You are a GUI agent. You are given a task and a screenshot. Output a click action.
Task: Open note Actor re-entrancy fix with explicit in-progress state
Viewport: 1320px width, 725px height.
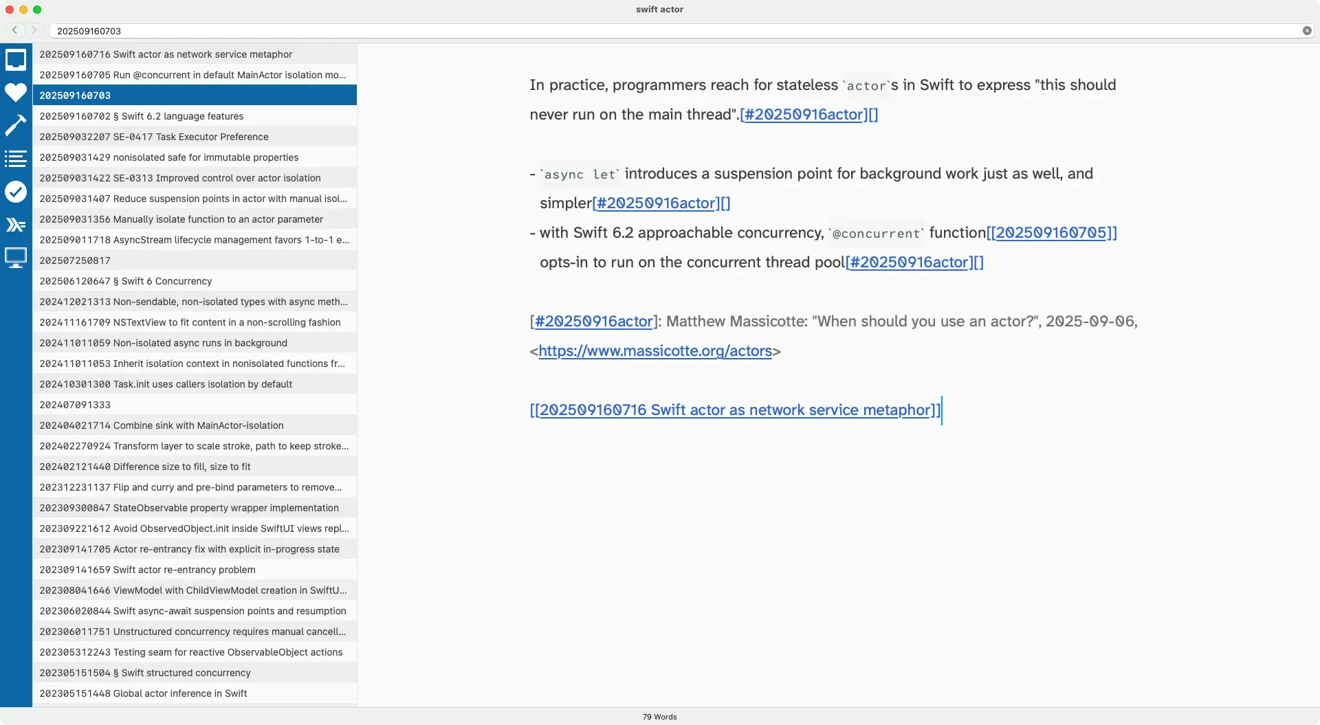195,549
